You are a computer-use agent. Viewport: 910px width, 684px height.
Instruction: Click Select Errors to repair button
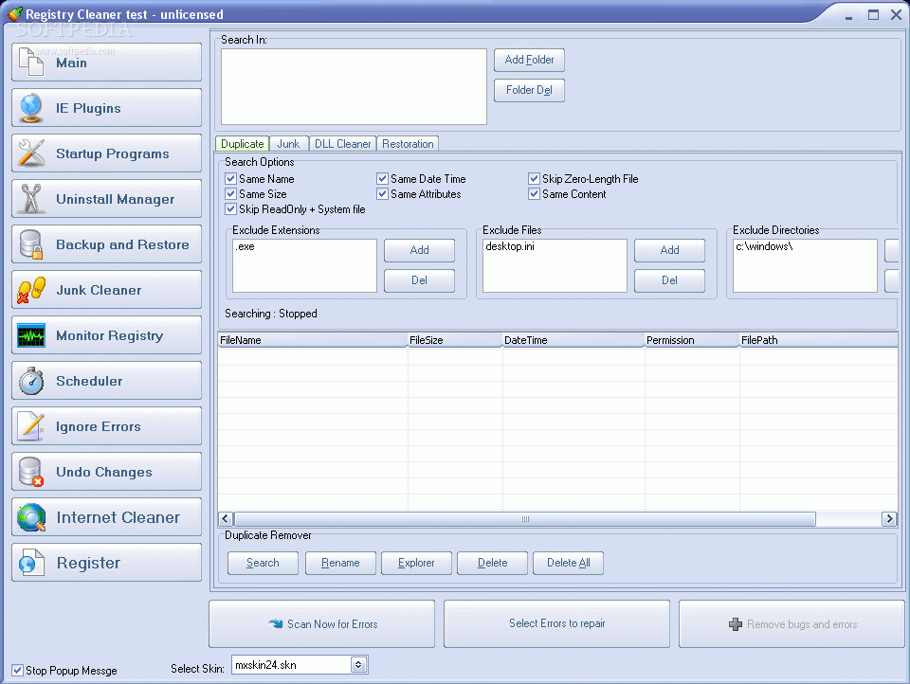point(557,623)
